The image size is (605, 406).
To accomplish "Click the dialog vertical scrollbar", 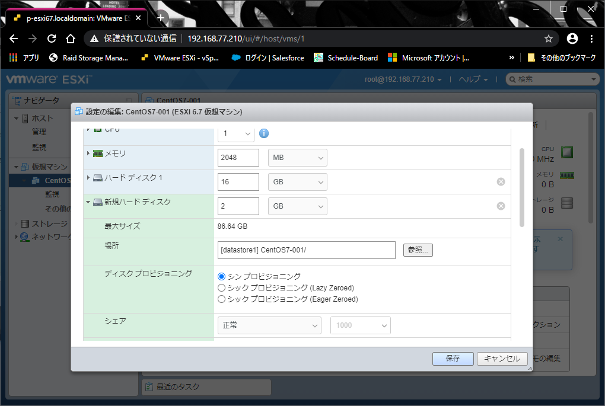I will 521,187.
